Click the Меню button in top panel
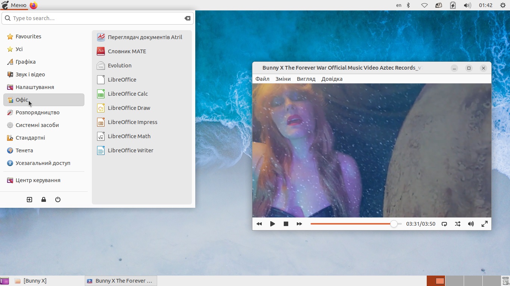The image size is (510, 286). [x=14, y=5]
